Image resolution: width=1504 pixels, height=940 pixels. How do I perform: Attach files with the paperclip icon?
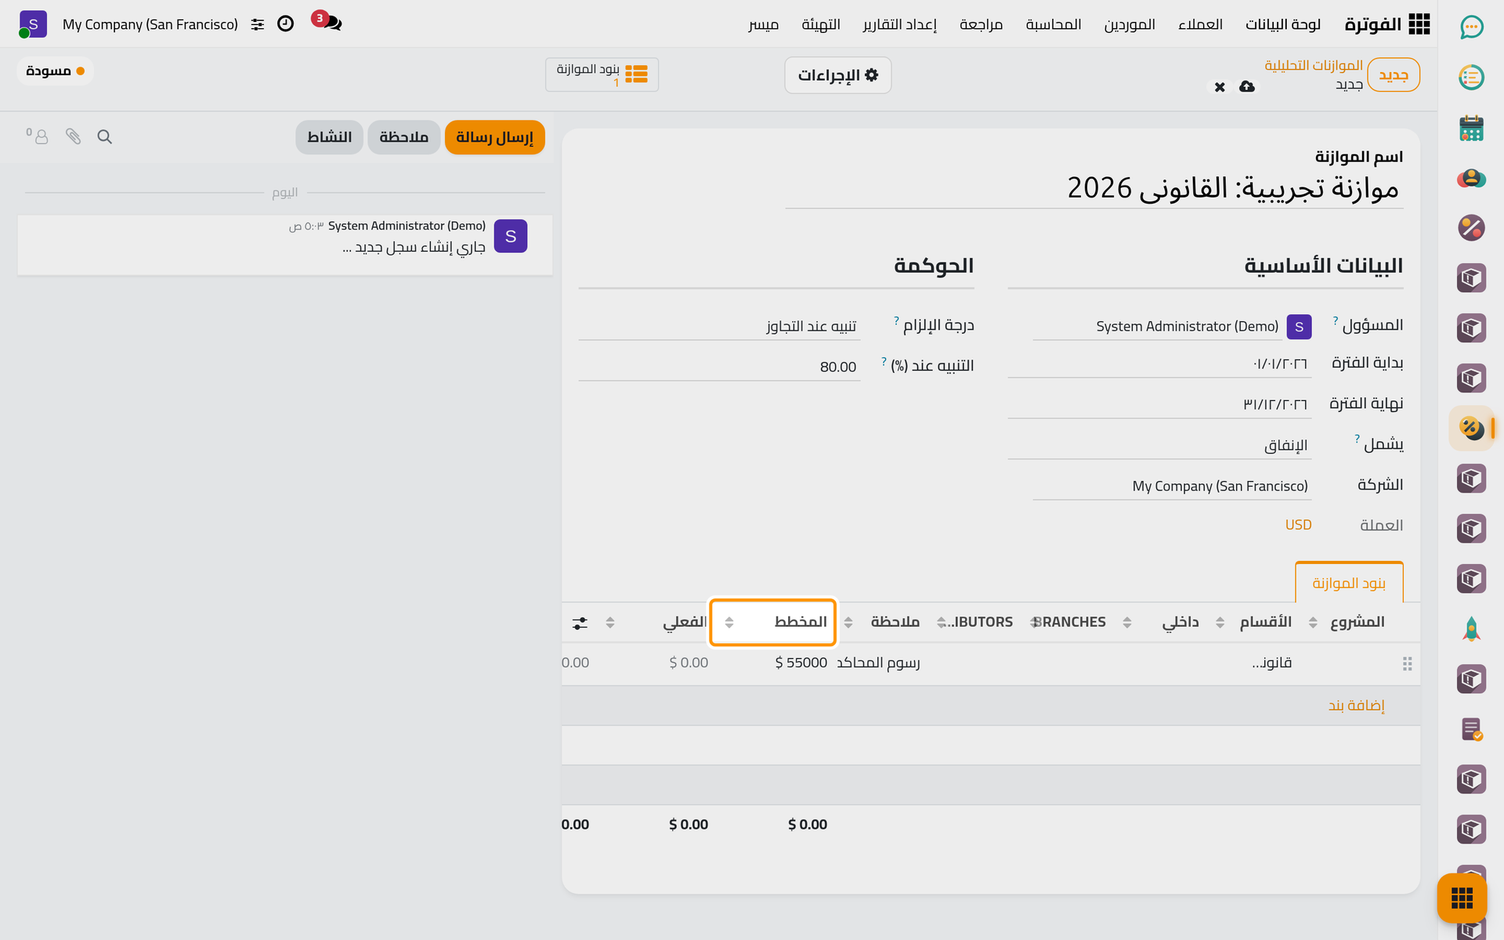[73, 137]
